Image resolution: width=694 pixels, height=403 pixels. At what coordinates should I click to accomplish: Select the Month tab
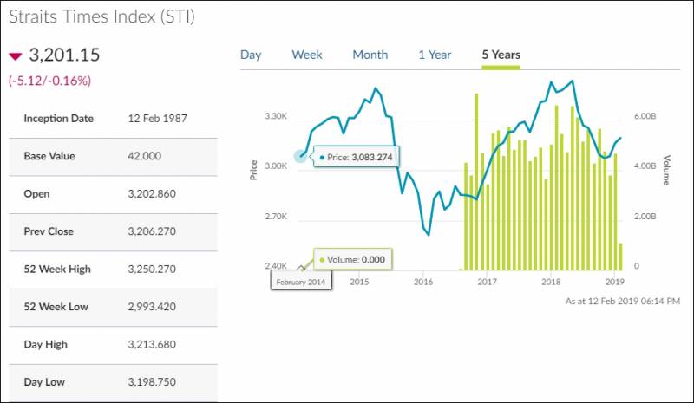(370, 55)
